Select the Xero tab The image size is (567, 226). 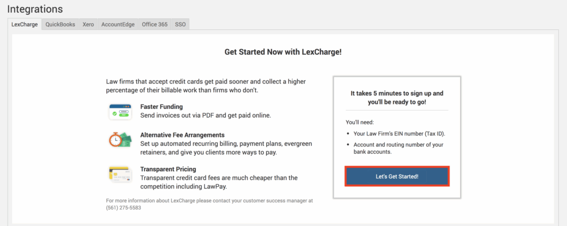(88, 24)
